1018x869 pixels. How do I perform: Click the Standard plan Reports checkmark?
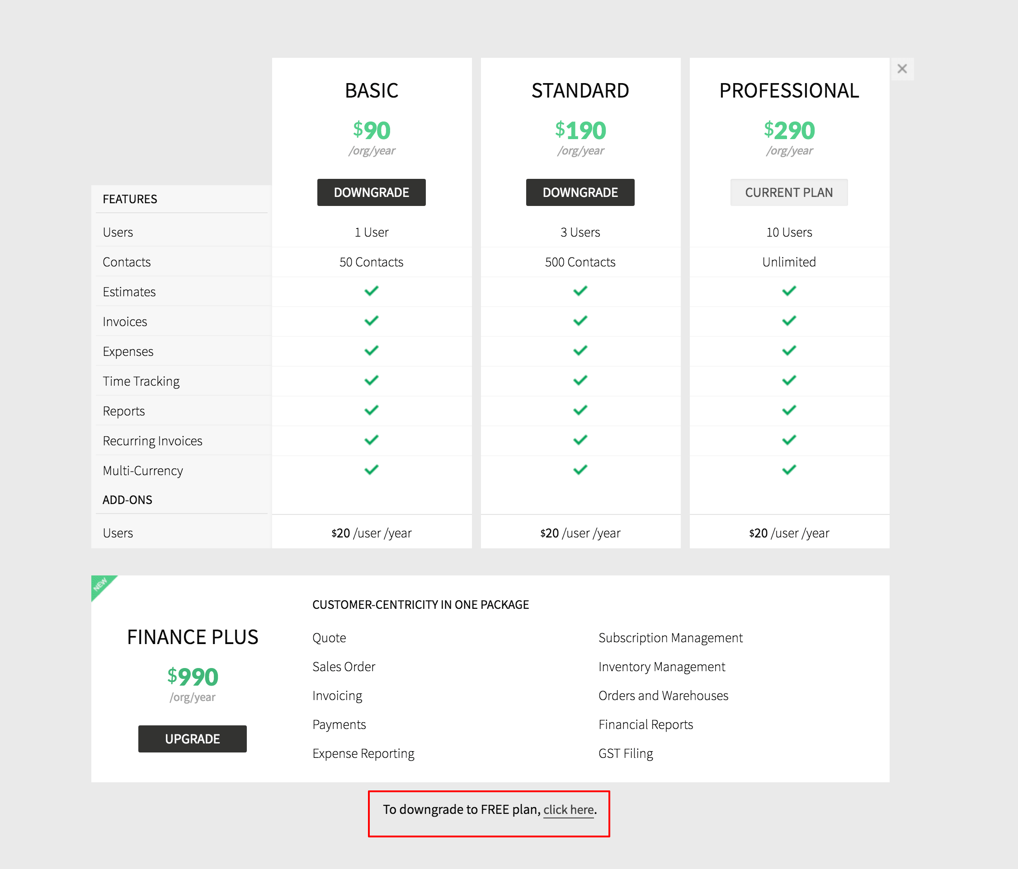point(580,411)
